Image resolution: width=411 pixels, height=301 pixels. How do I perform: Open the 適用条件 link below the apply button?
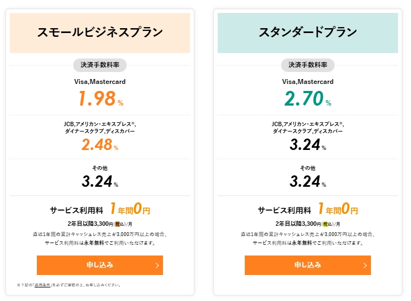(41, 285)
